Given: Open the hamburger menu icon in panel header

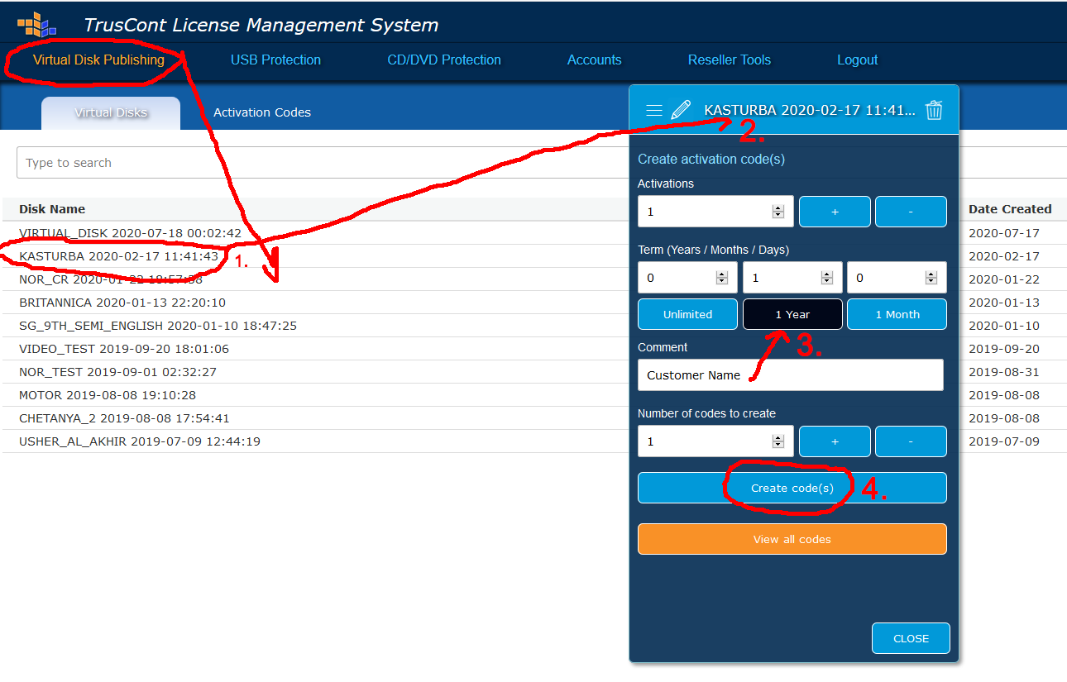Looking at the screenshot, I should [653, 110].
